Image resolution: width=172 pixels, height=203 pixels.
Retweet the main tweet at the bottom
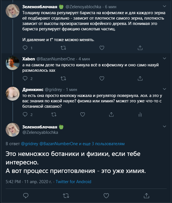[x=66, y=195]
